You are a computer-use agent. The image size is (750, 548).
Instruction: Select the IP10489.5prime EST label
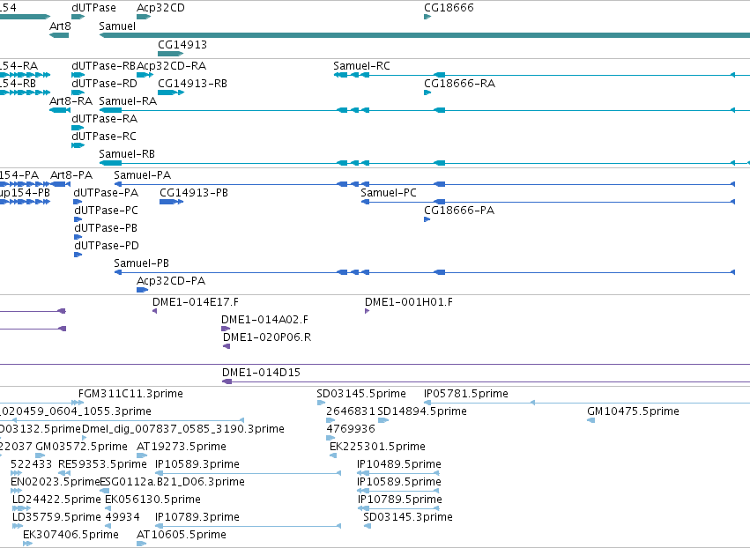pos(399,464)
